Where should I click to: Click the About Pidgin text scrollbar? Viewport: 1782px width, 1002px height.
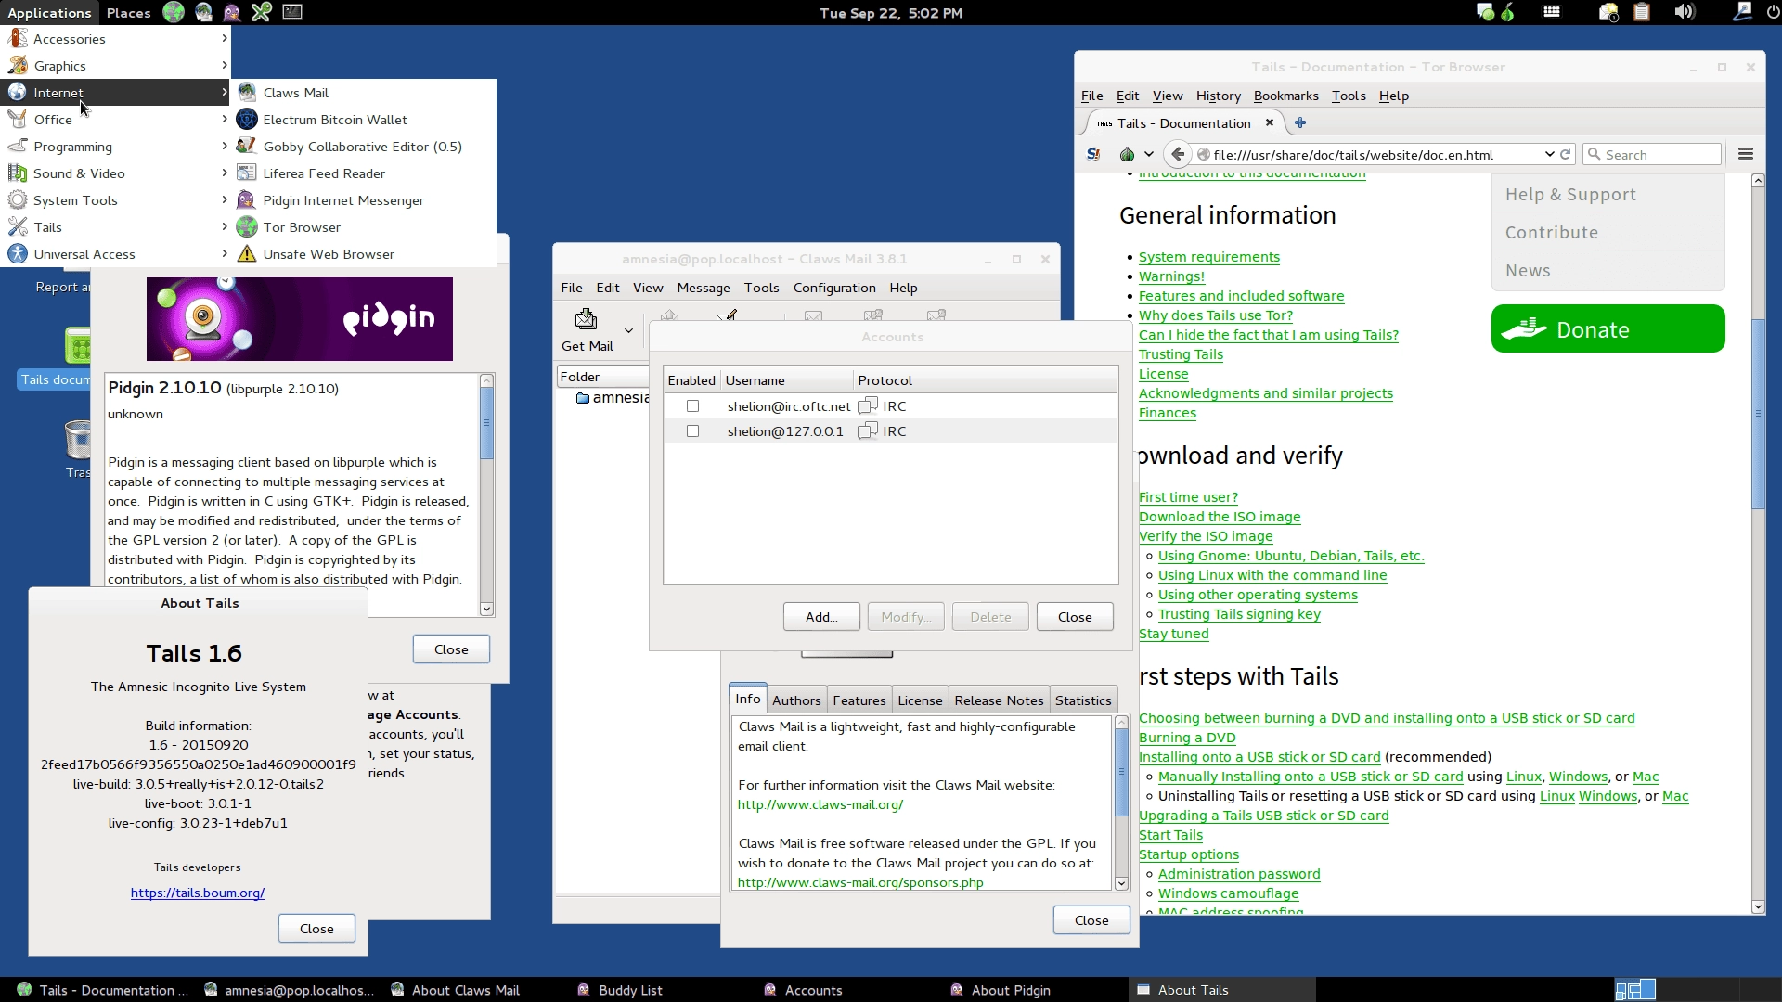486,495
